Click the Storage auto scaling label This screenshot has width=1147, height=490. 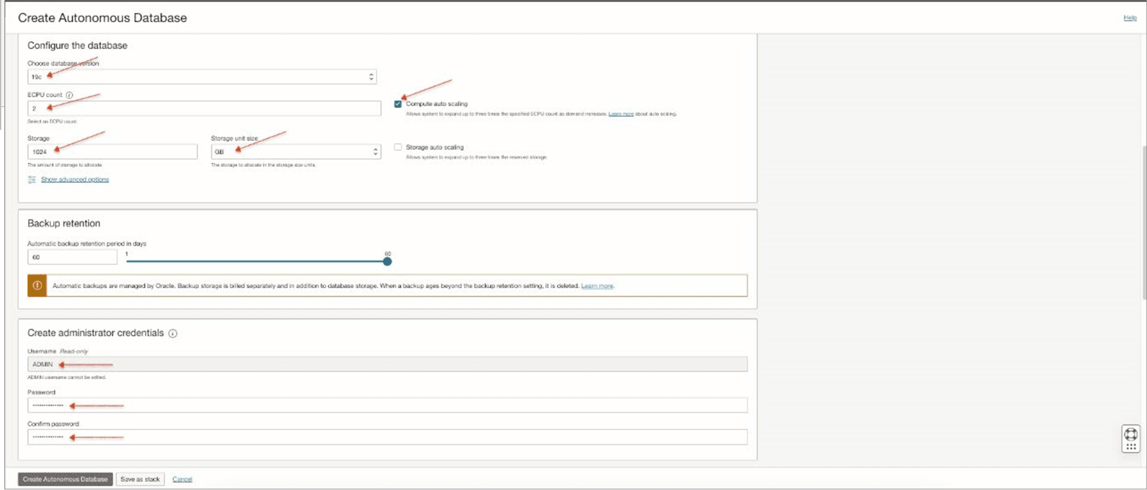click(435, 147)
